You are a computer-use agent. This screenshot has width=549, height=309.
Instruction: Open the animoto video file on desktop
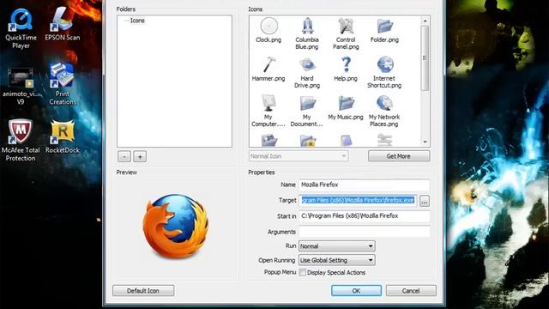point(21,86)
